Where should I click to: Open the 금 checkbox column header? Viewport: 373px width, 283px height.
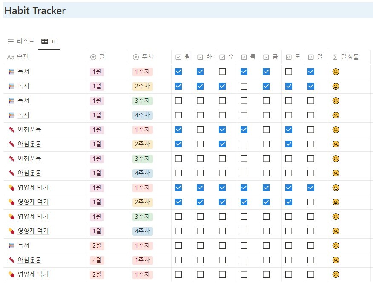270,57
